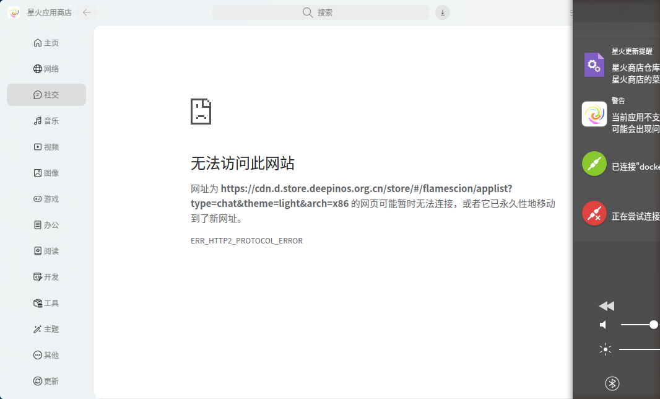Click the ERR_HTTP2_PROTOCOL_ERROR text

246,240
